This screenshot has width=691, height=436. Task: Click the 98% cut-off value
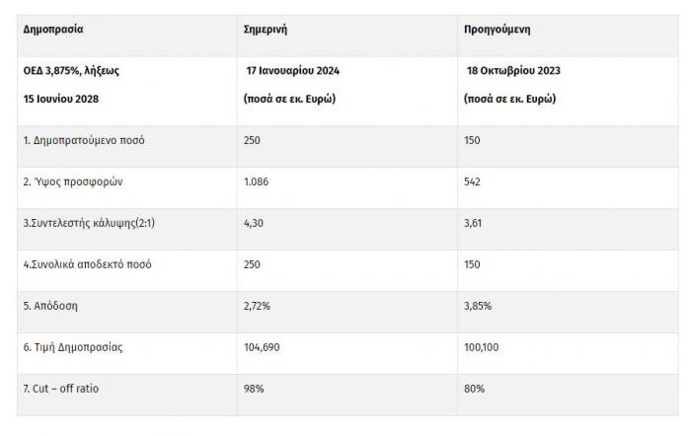pyautogui.click(x=254, y=389)
